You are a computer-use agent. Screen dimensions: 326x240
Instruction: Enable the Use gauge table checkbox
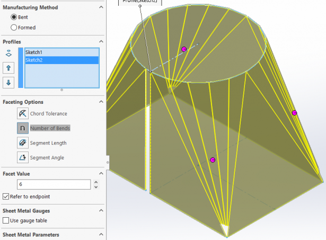click(x=6, y=220)
